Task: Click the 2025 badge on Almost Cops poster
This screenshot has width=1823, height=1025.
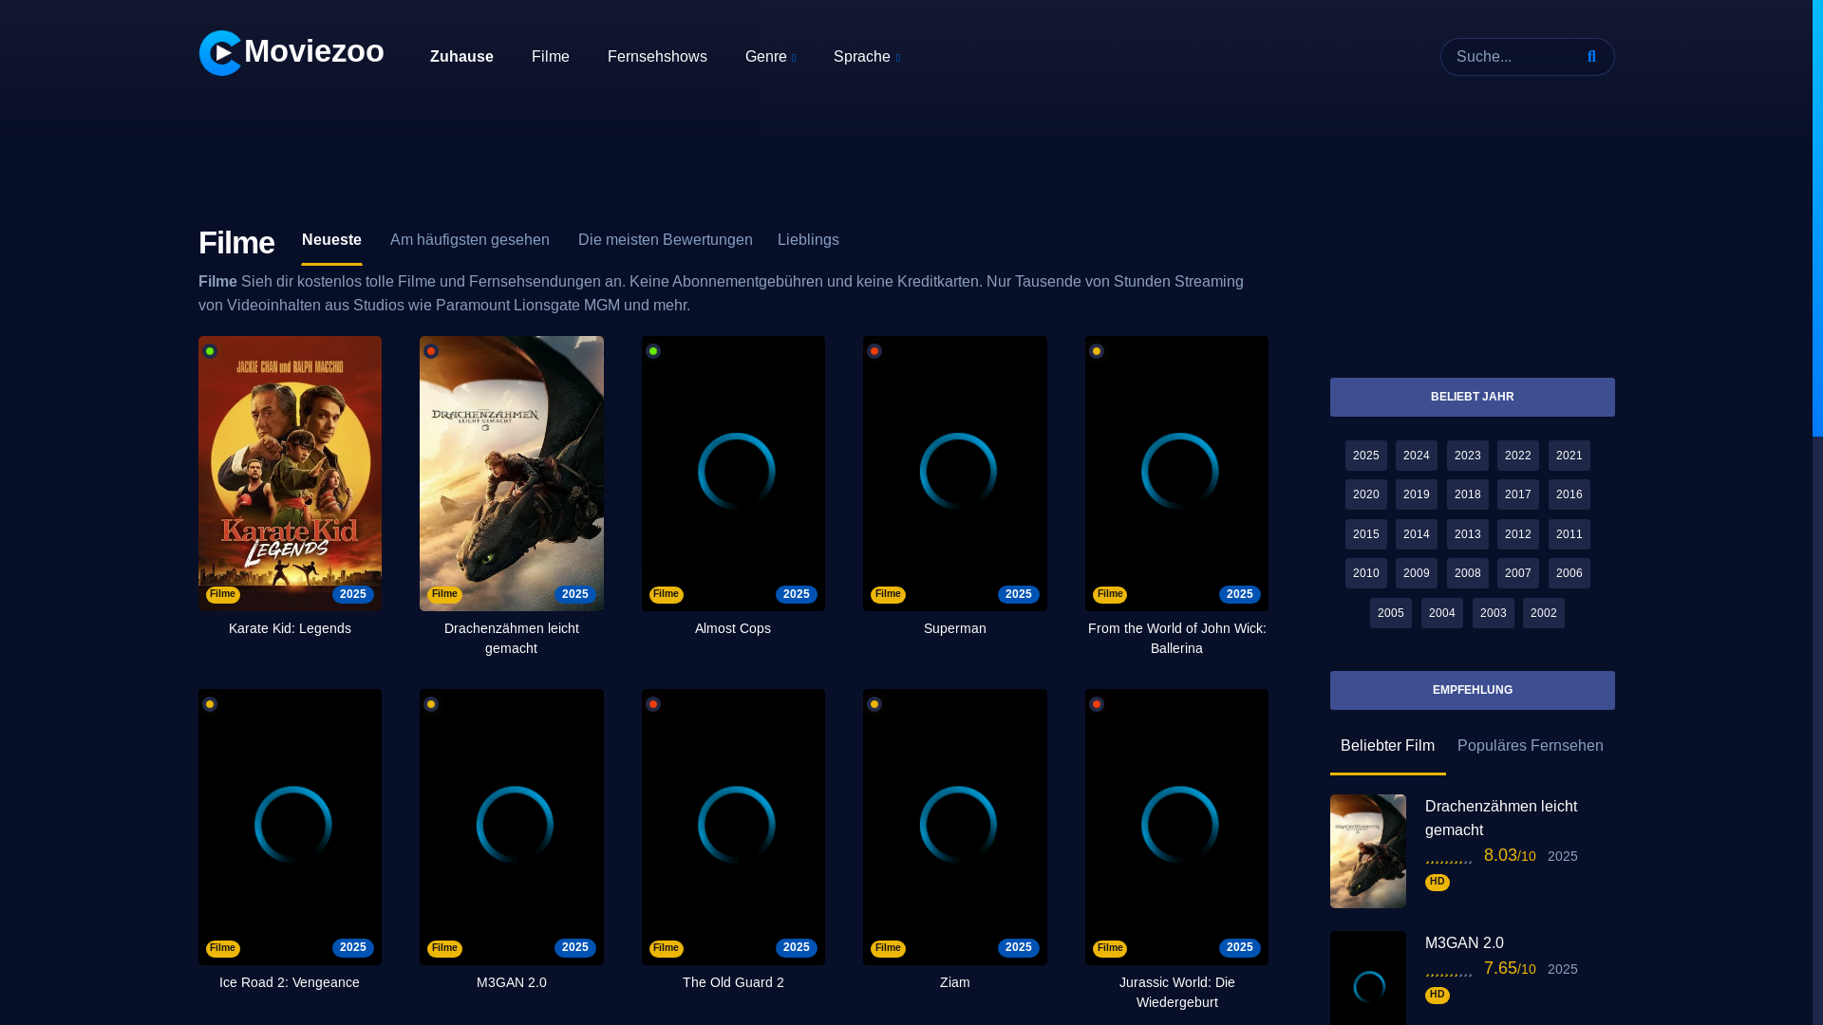Action: [796, 594]
